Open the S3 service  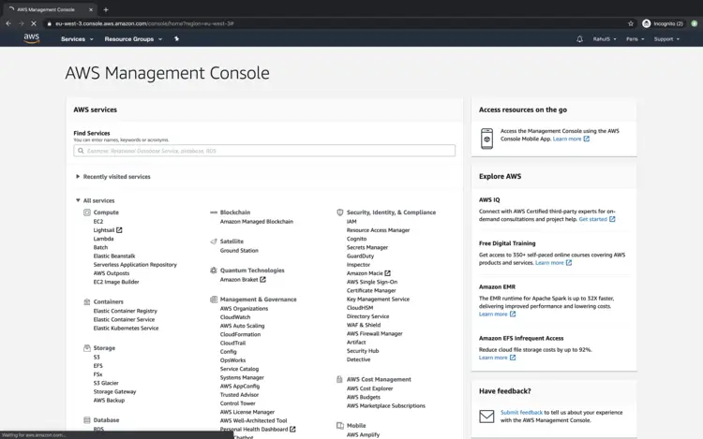(97, 358)
